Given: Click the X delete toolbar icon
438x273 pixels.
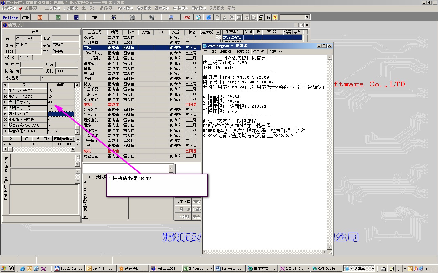Looking at the screenshot, I should 232,18.
